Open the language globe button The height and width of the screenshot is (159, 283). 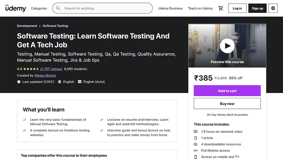pos(273,8)
